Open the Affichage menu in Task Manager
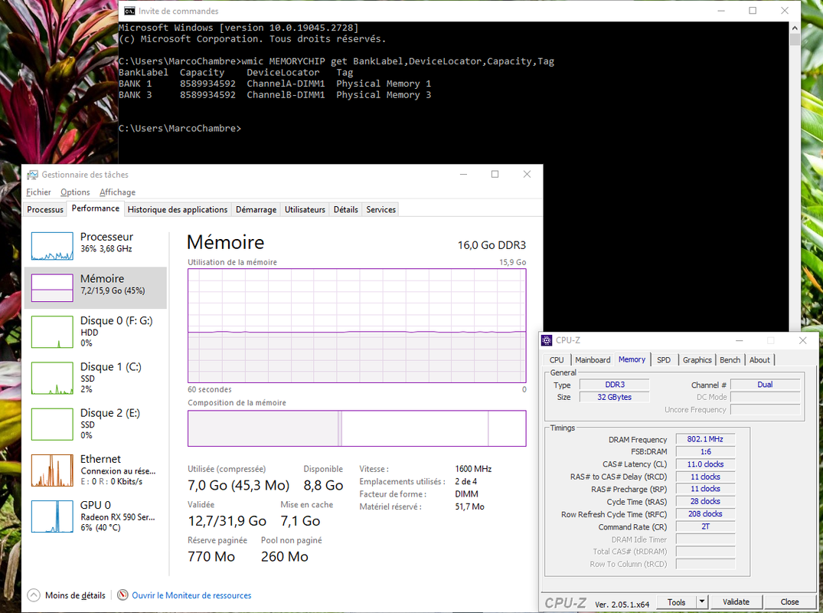The width and height of the screenshot is (823, 613). click(118, 192)
